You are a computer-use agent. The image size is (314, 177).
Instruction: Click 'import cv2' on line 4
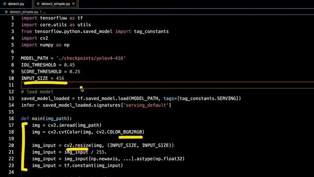point(35,38)
